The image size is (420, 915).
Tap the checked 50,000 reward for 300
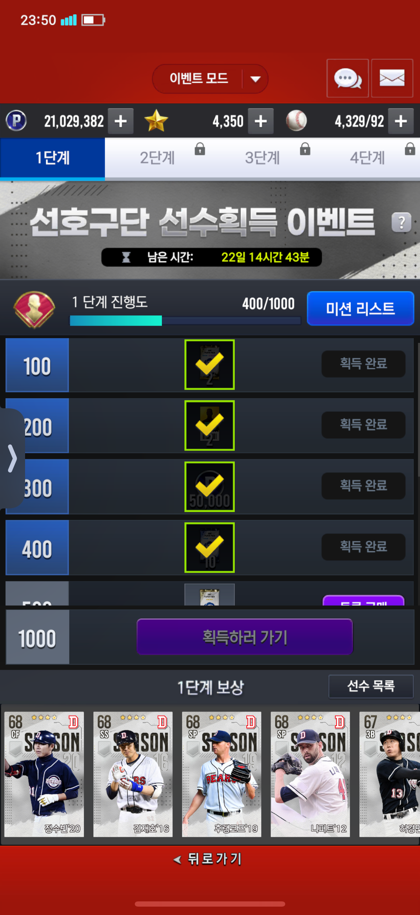tap(209, 486)
